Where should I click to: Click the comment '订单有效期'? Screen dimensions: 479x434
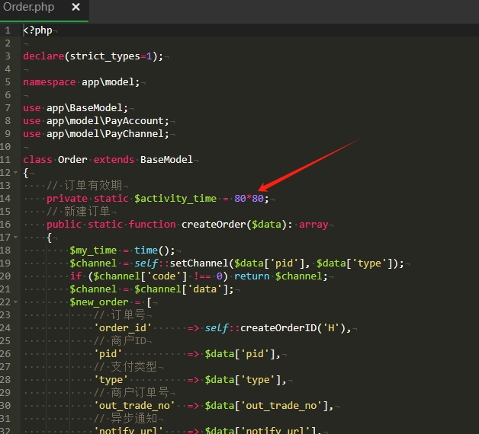click(93, 186)
